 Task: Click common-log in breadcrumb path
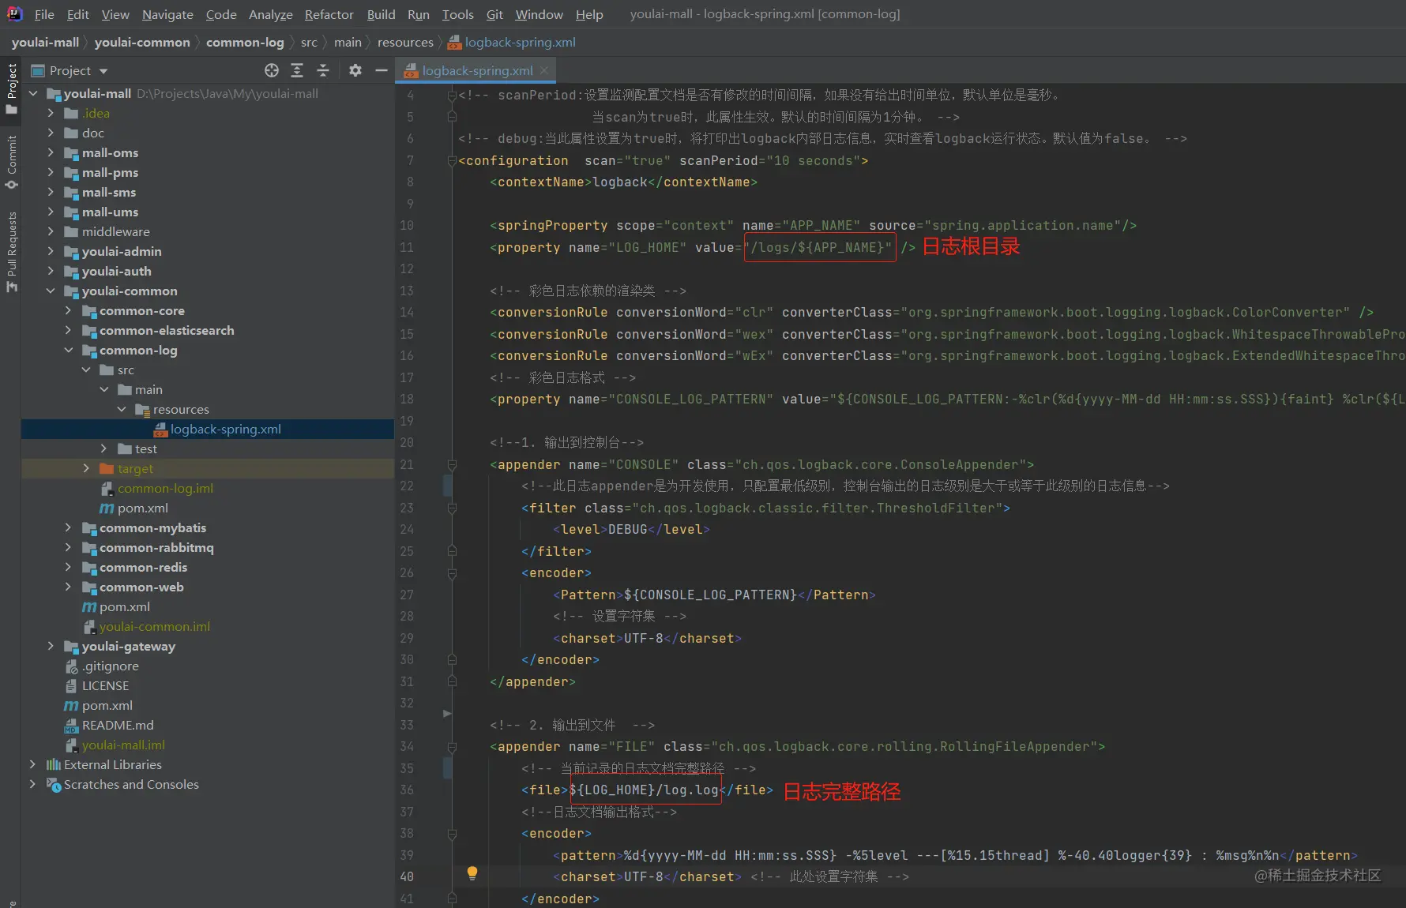pyautogui.click(x=245, y=42)
